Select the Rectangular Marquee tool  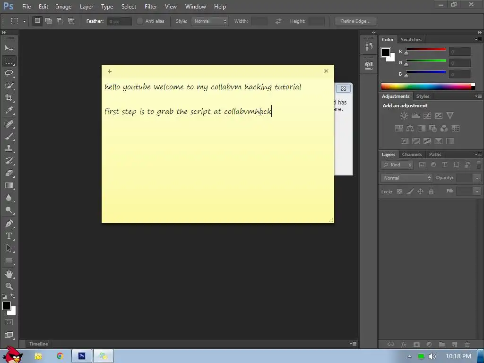point(9,61)
